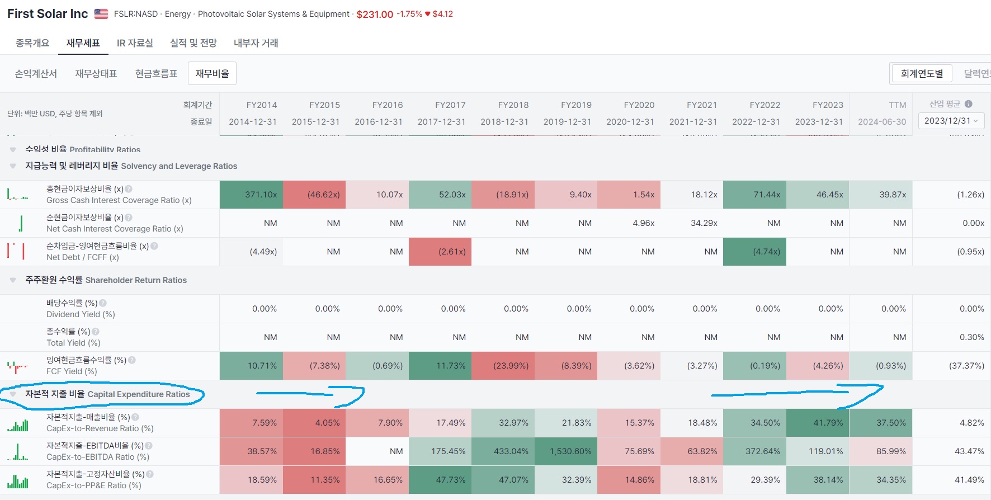The height and width of the screenshot is (500, 991).
Task: Click the Energy sector link
Action: click(x=178, y=14)
